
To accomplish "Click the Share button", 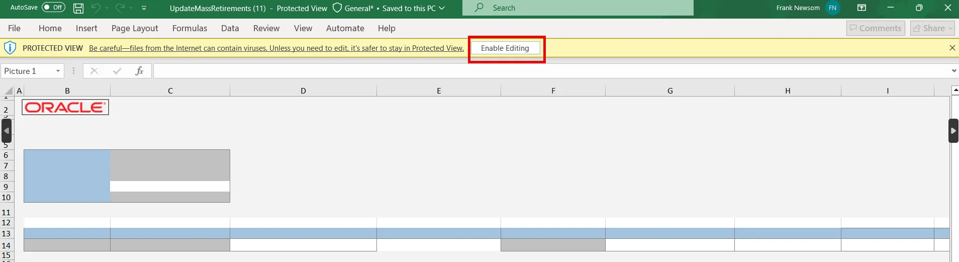I will [932, 28].
